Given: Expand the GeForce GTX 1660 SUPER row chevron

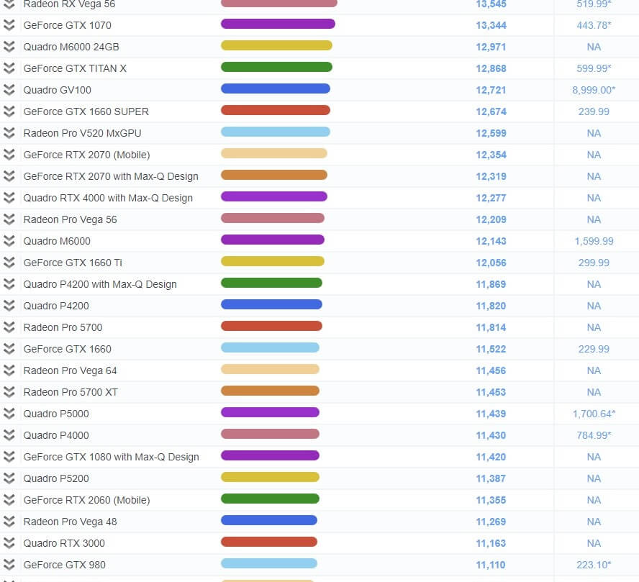Looking at the screenshot, I should tap(9, 112).
